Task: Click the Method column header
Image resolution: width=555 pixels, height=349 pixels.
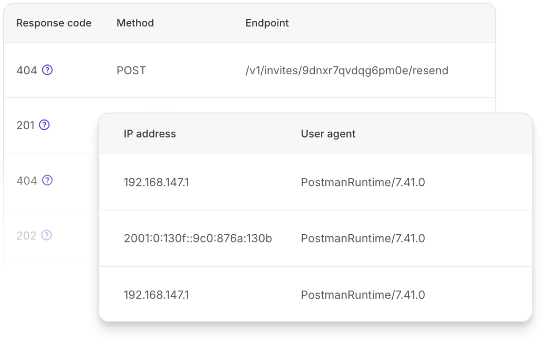Action: pos(135,23)
